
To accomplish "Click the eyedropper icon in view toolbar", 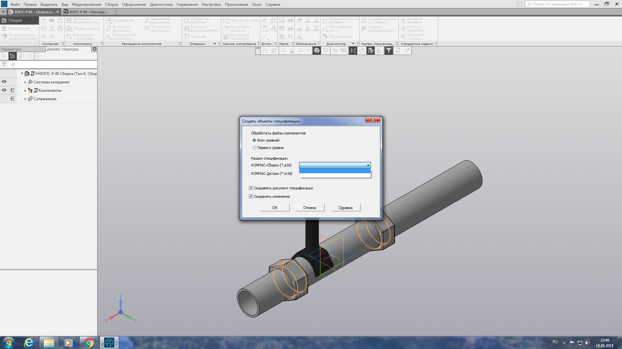I will (x=407, y=50).
